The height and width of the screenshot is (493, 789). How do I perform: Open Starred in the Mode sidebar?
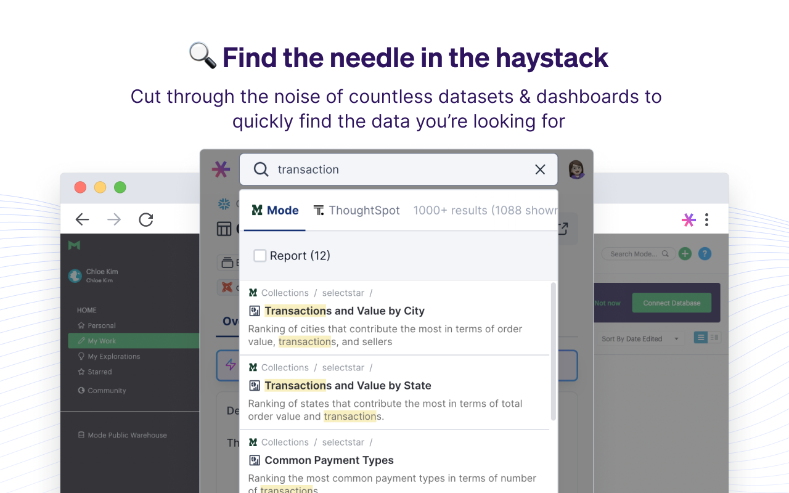95,372
